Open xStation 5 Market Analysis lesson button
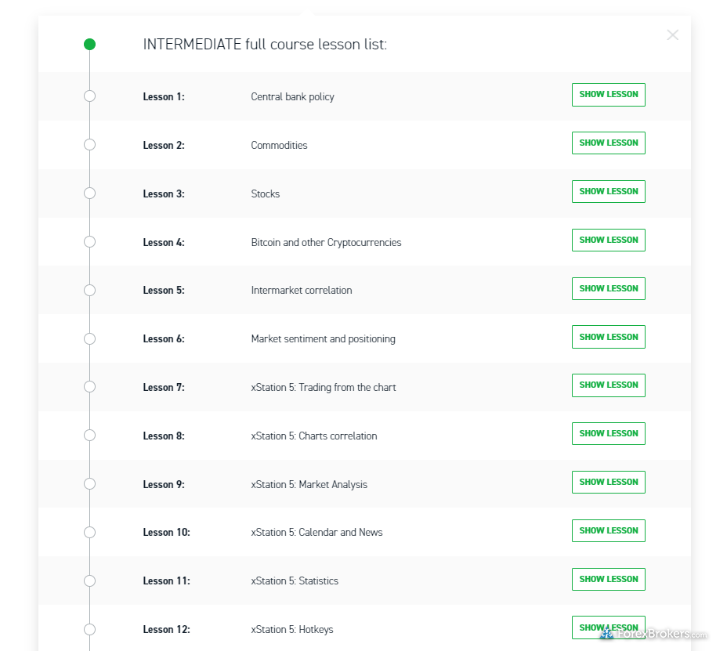Viewport: 727px width, 651px height. click(x=608, y=483)
